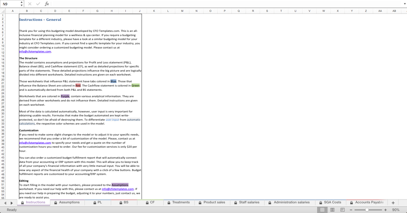Click the Editing heading

pos(24,181)
